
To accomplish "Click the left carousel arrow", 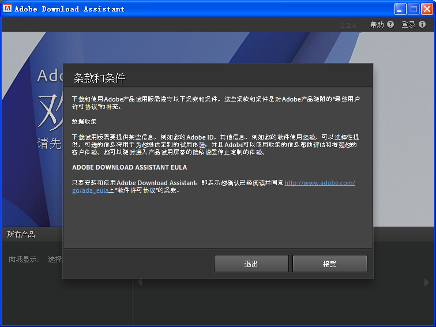I will click(140, 282).
